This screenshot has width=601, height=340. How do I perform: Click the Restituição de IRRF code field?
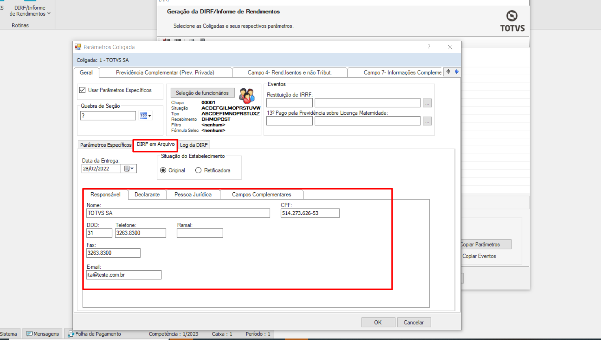[x=289, y=103]
